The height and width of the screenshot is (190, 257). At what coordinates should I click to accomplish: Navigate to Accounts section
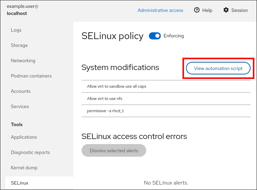tap(20, 91)
